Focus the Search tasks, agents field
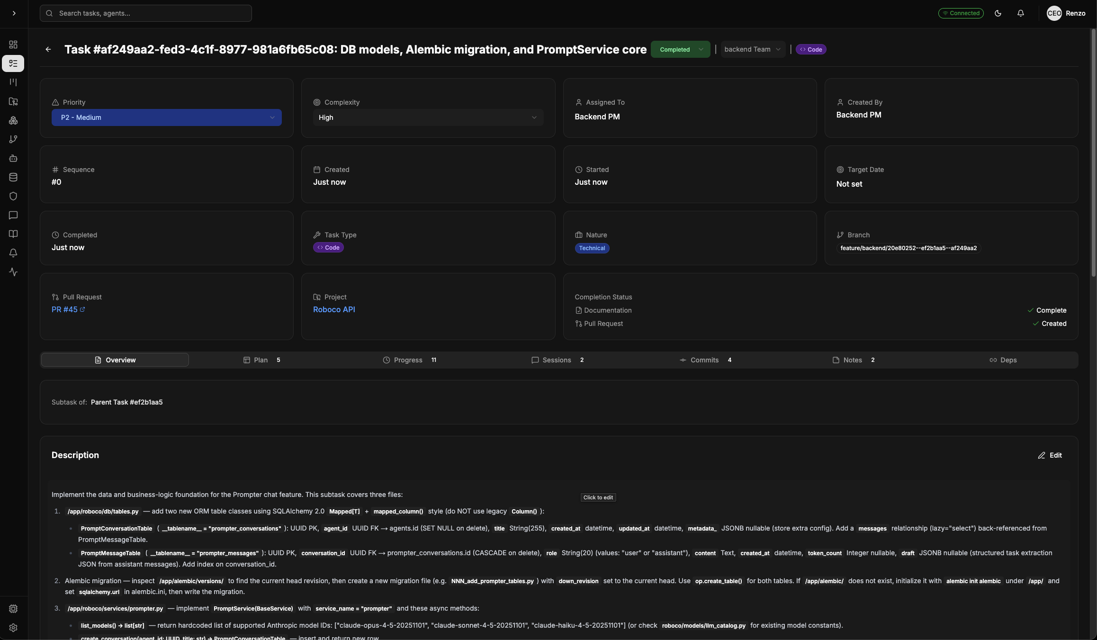Image resolution: width=1097 pixels, height=640 pixels. coord(146,13)
